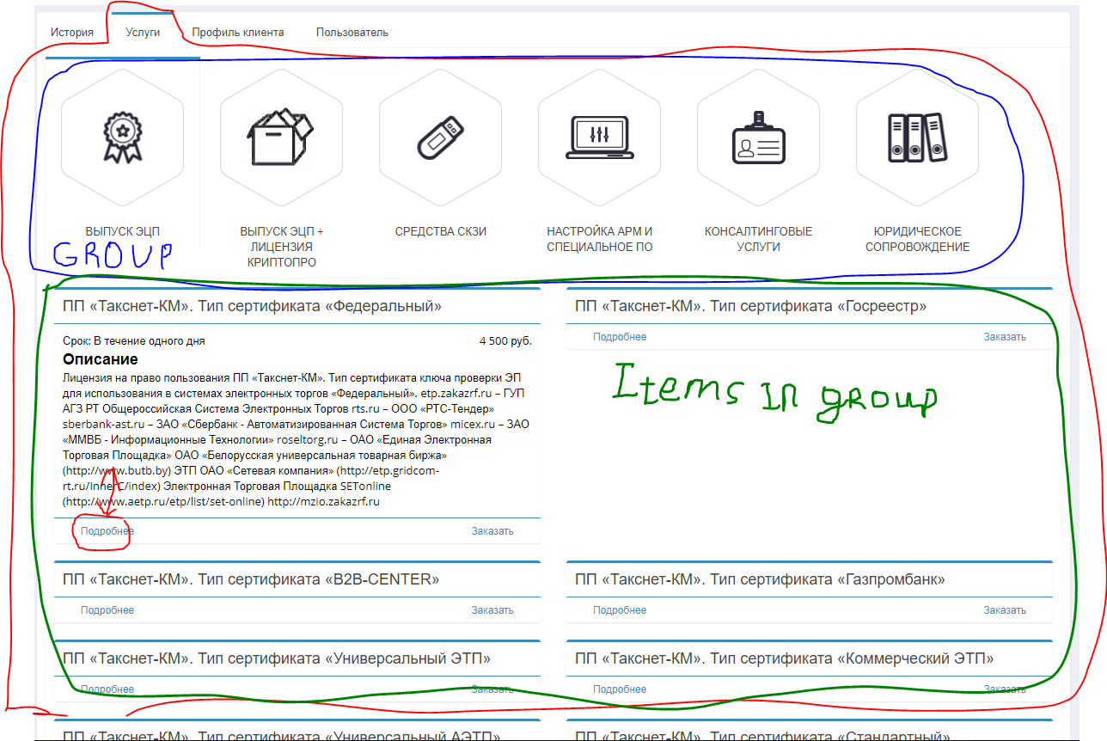Open НАСТРОЙКА АРМ И СПЕЦИАЛЬНОЕ ПО label
The width and height of the screenshot is (1107, 741).
tap(600, 239)
